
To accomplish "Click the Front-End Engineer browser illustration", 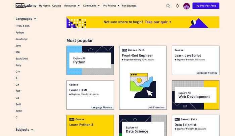I will [143, 86].
